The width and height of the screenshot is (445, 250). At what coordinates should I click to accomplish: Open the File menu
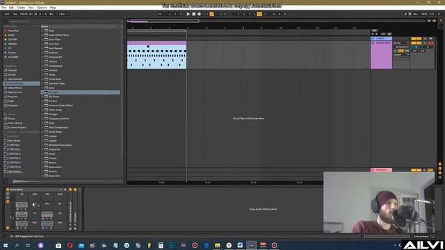(x=3, y=8)
